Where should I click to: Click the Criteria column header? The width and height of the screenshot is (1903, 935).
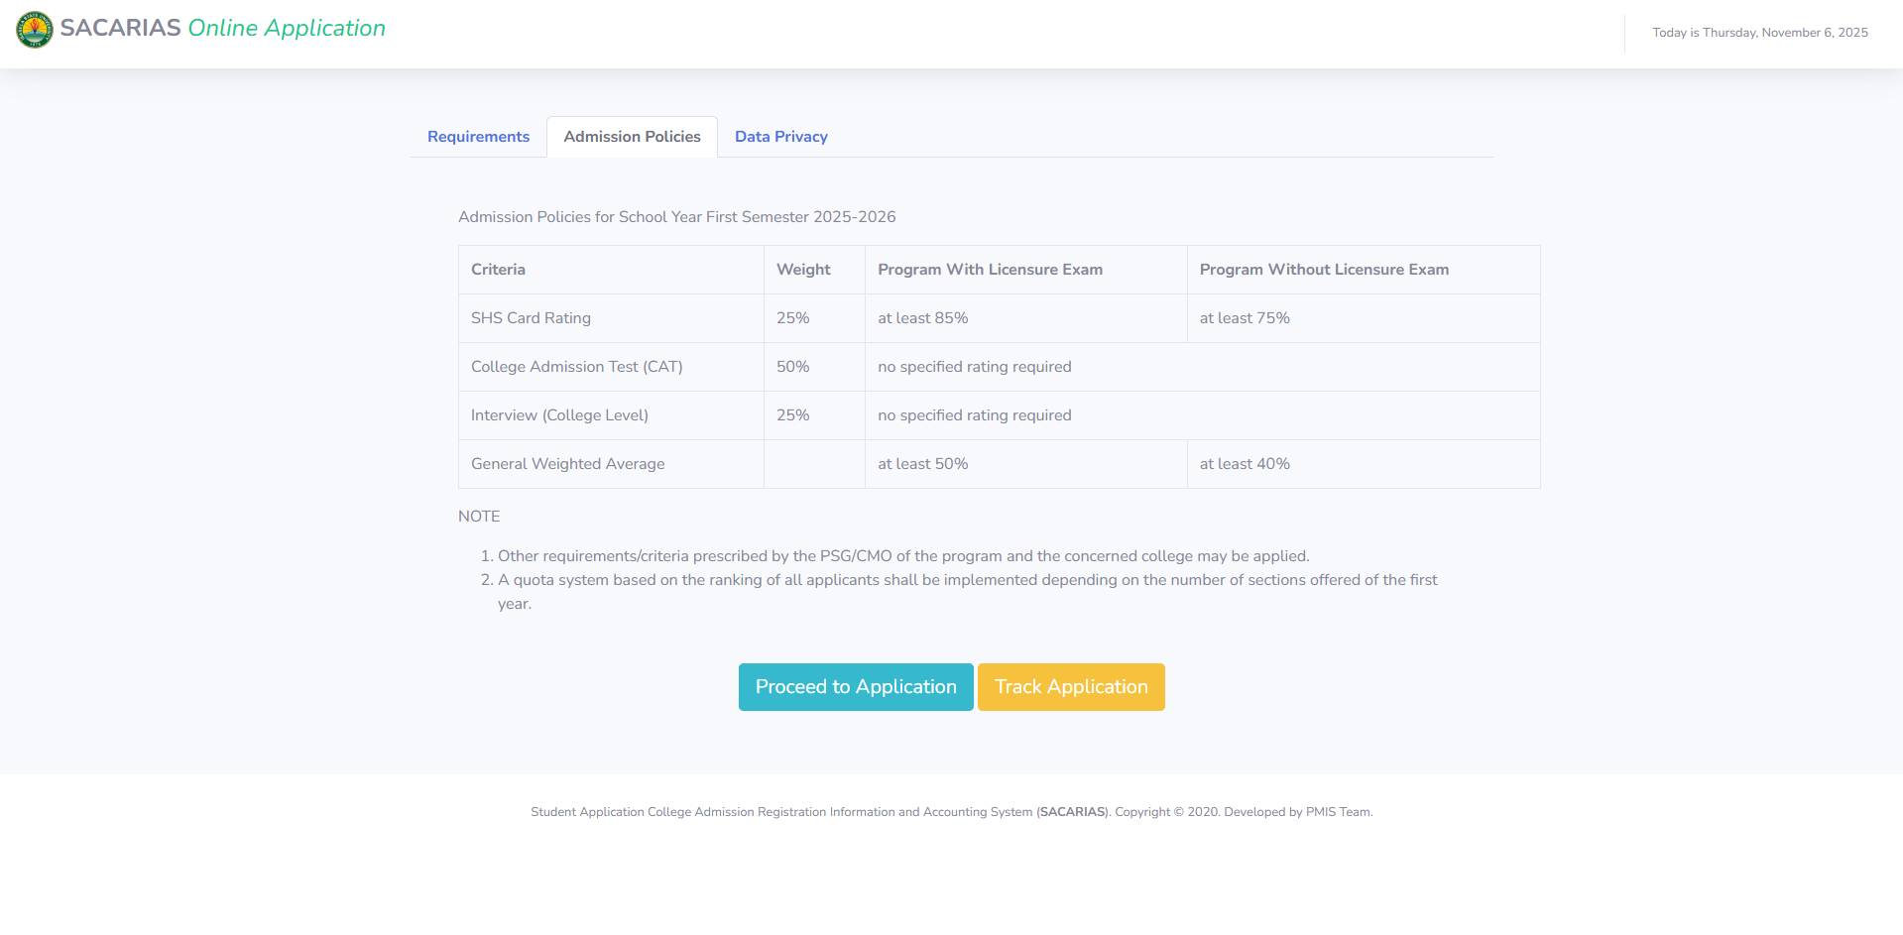498,270
